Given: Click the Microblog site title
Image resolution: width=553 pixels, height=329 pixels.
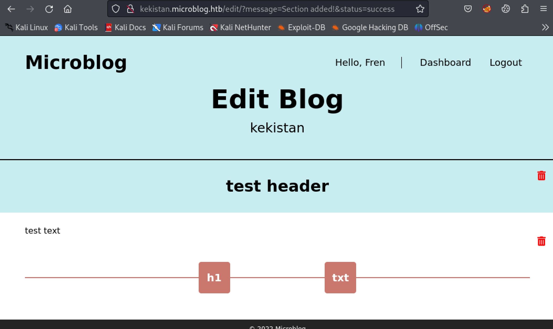Looking at the screenshot, I should click(x=76, y=63).
